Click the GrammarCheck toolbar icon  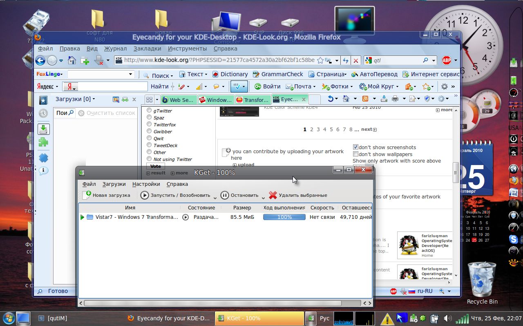point(256,74)
